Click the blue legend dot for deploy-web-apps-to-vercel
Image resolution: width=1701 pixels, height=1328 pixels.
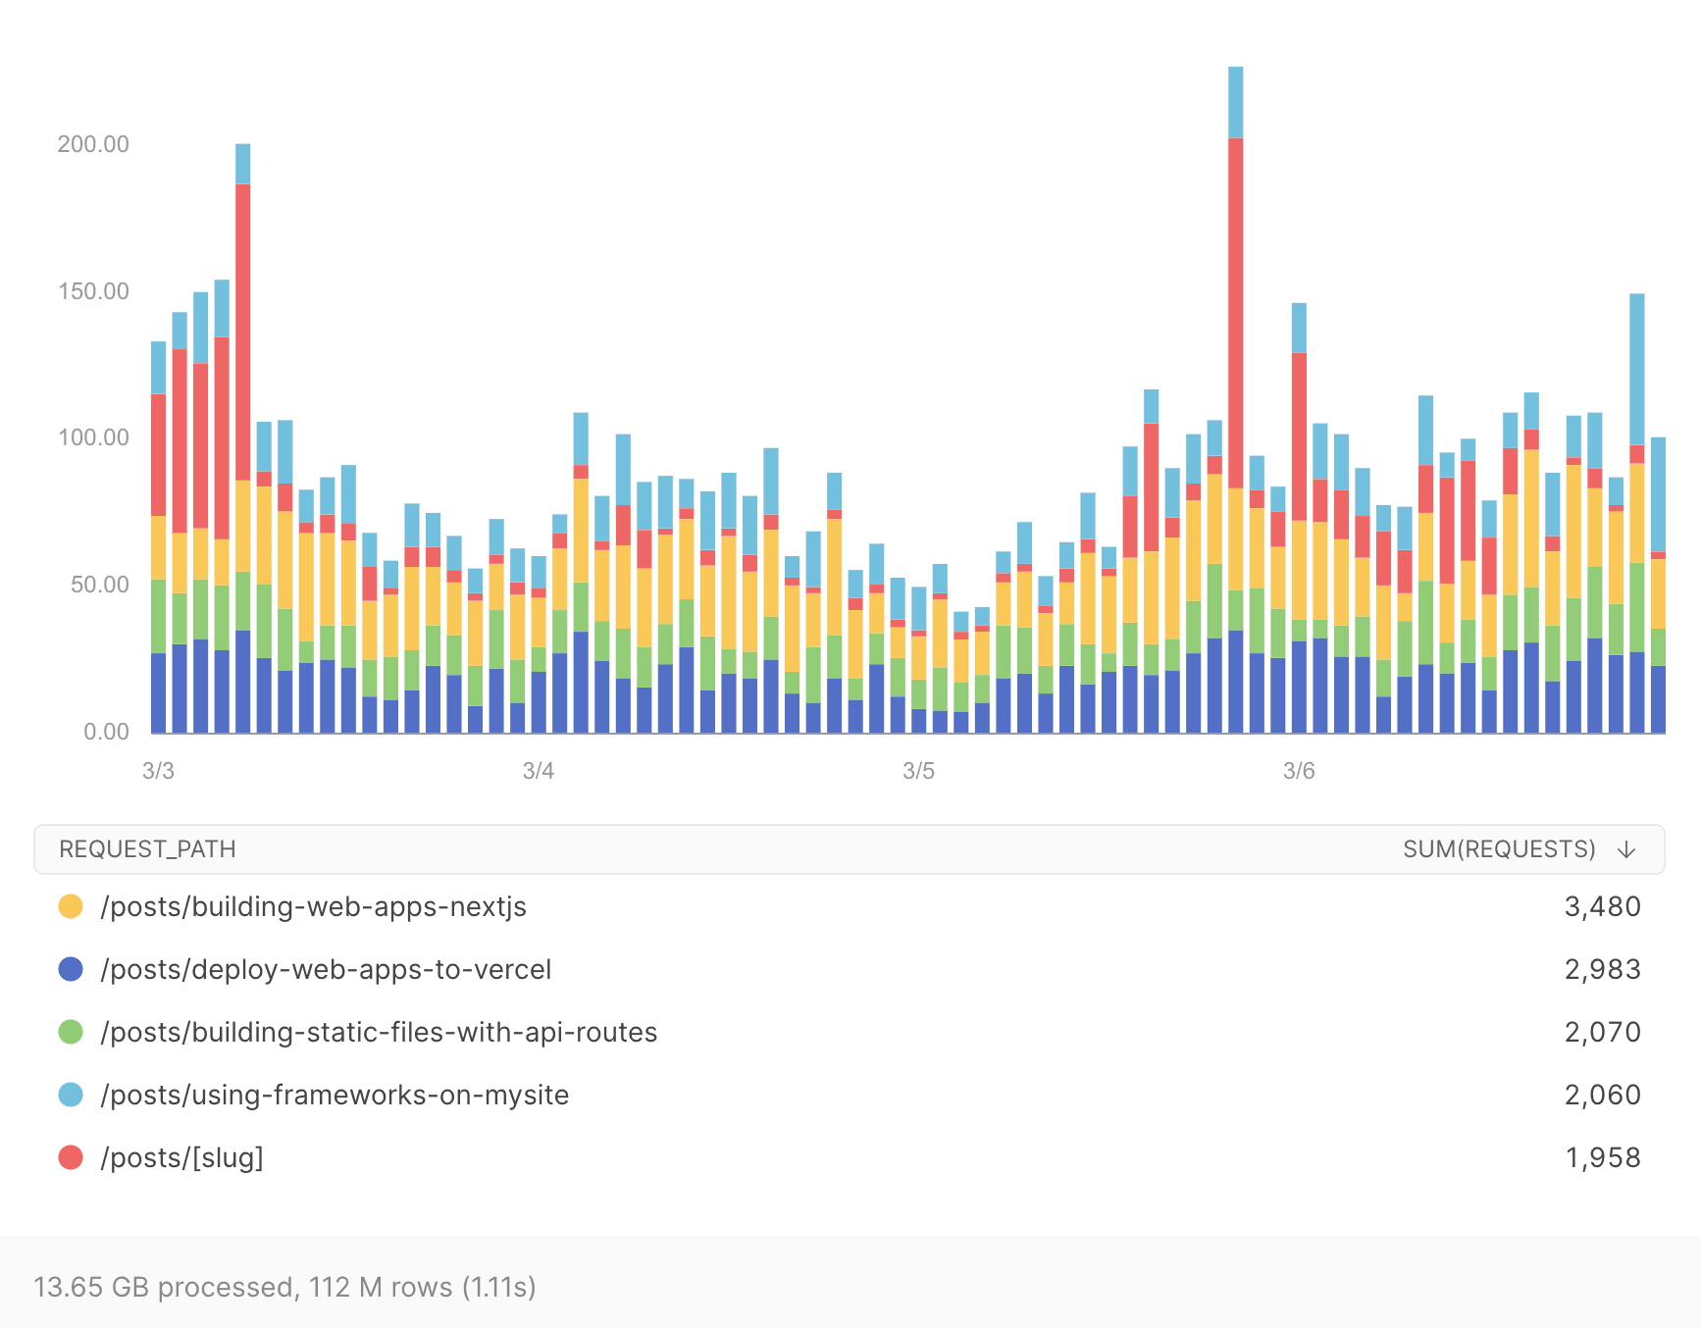72,969
